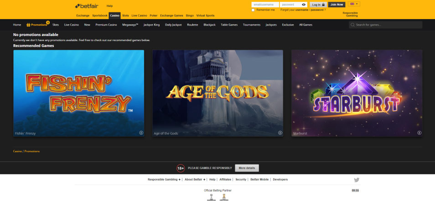Open the Live Casino tab in the yellow header

pos(139,15)
